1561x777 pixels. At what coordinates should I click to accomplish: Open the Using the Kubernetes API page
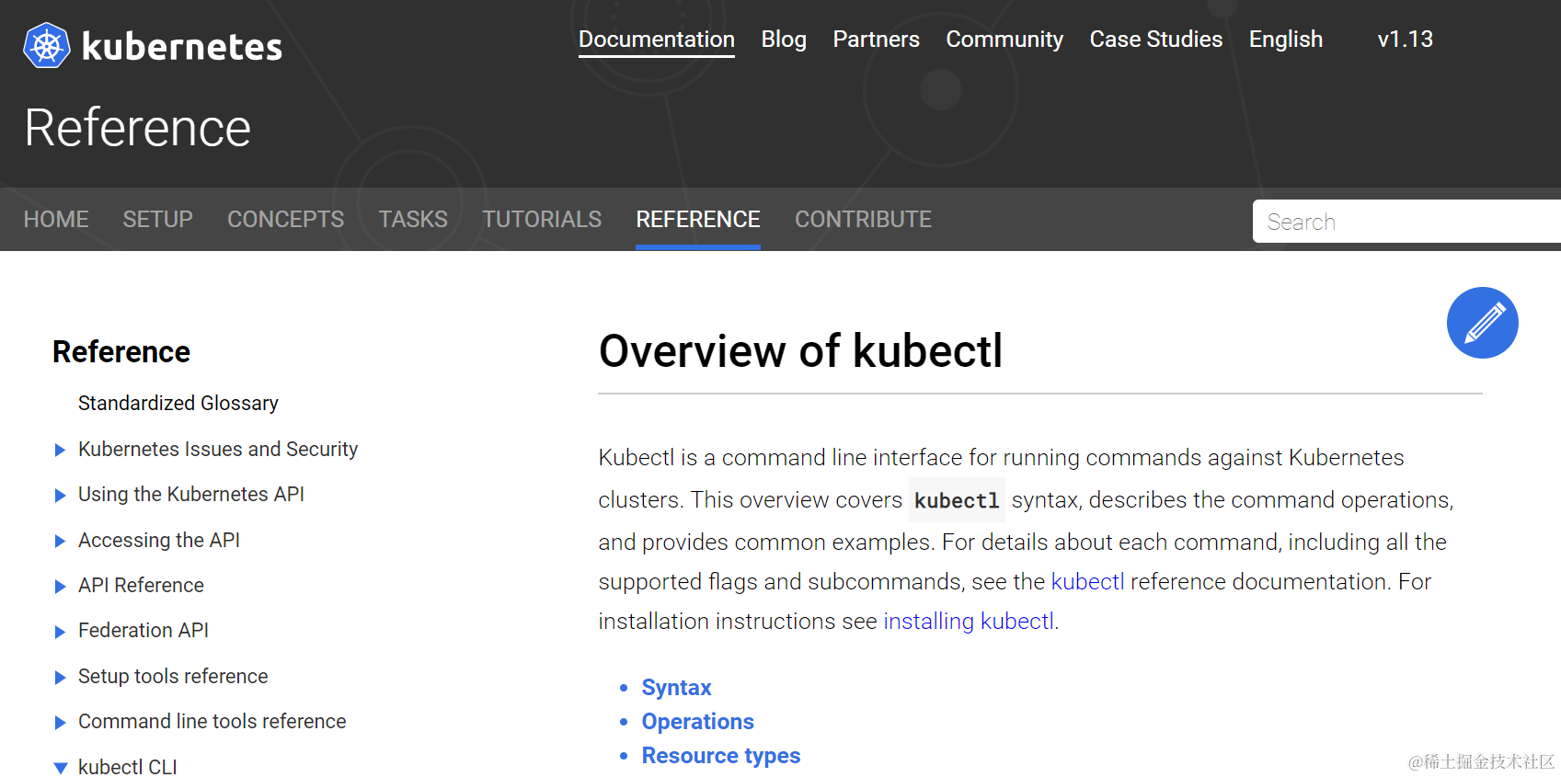click(191, 494)
